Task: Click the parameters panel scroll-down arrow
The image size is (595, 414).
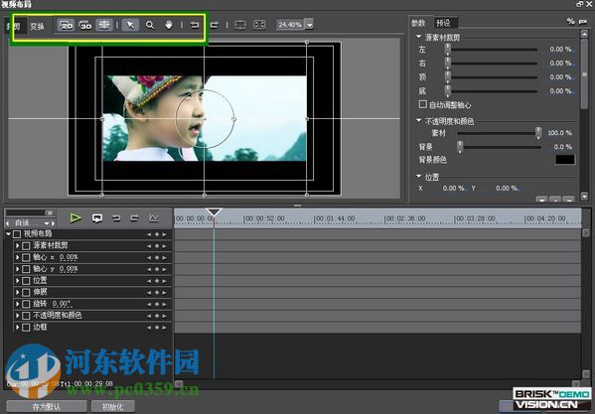Action: pyautogui.click(x=584, y=197)
